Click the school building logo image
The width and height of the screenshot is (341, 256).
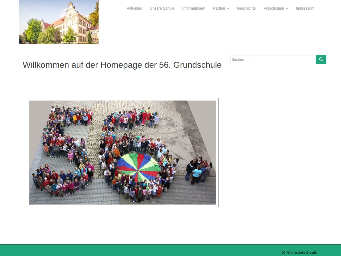pyautogui.click(x=59, y=22)
